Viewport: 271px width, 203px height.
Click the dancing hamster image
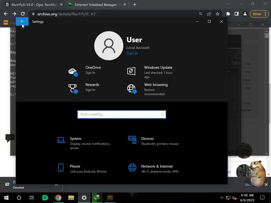point(258,173)
